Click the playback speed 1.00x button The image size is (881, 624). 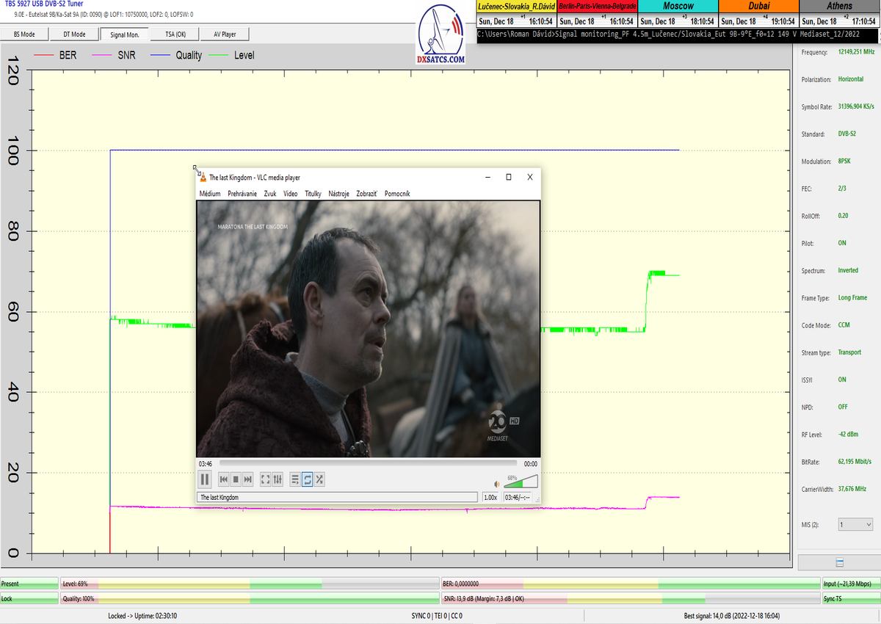coord(490,497)
